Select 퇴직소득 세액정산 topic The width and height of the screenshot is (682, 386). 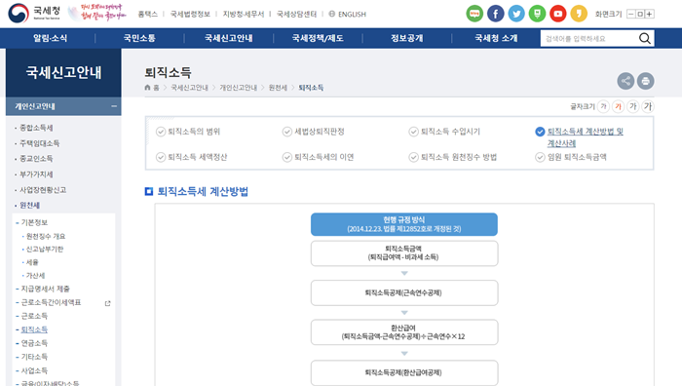pos(192,157)
